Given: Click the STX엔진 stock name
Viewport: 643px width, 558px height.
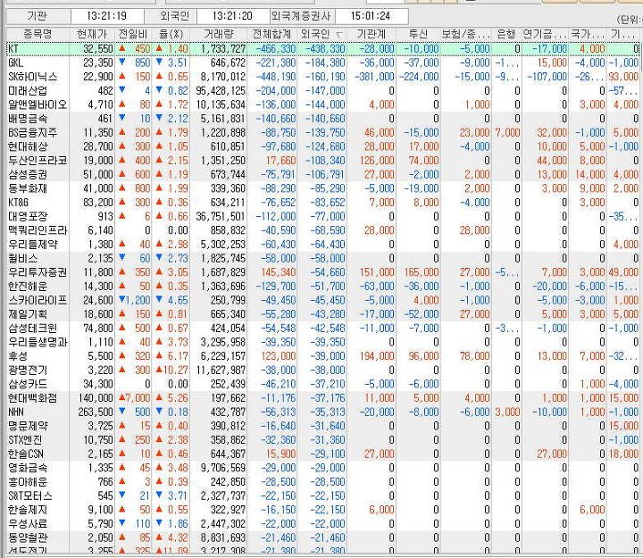Looking at the screenshot, I should pos(25,439).
